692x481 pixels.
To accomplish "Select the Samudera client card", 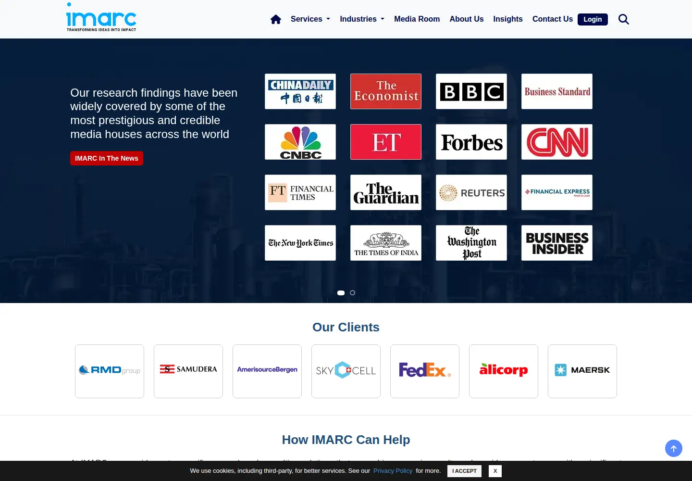I will (x=188, y=371).
